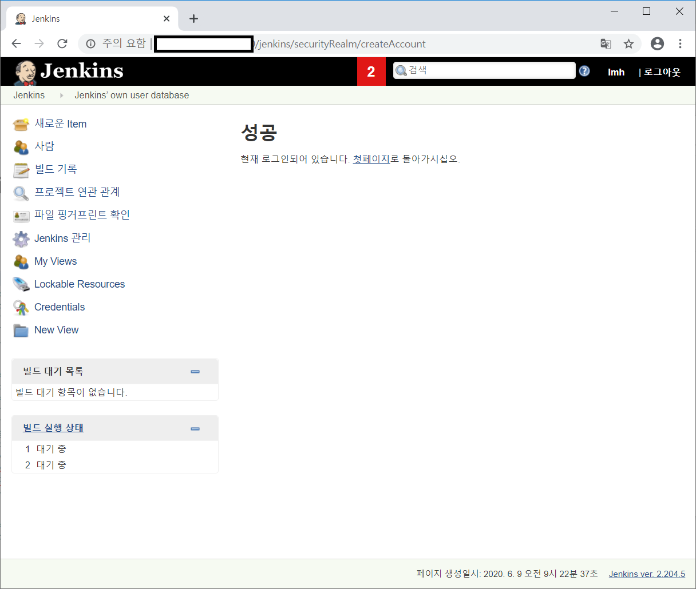696x589 pixels.
Task: Click the site info warning icon
Action: (x=90, y=43)
